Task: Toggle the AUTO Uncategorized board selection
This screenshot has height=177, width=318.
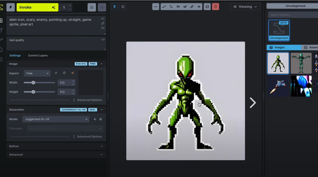Action: coord(279,30)
